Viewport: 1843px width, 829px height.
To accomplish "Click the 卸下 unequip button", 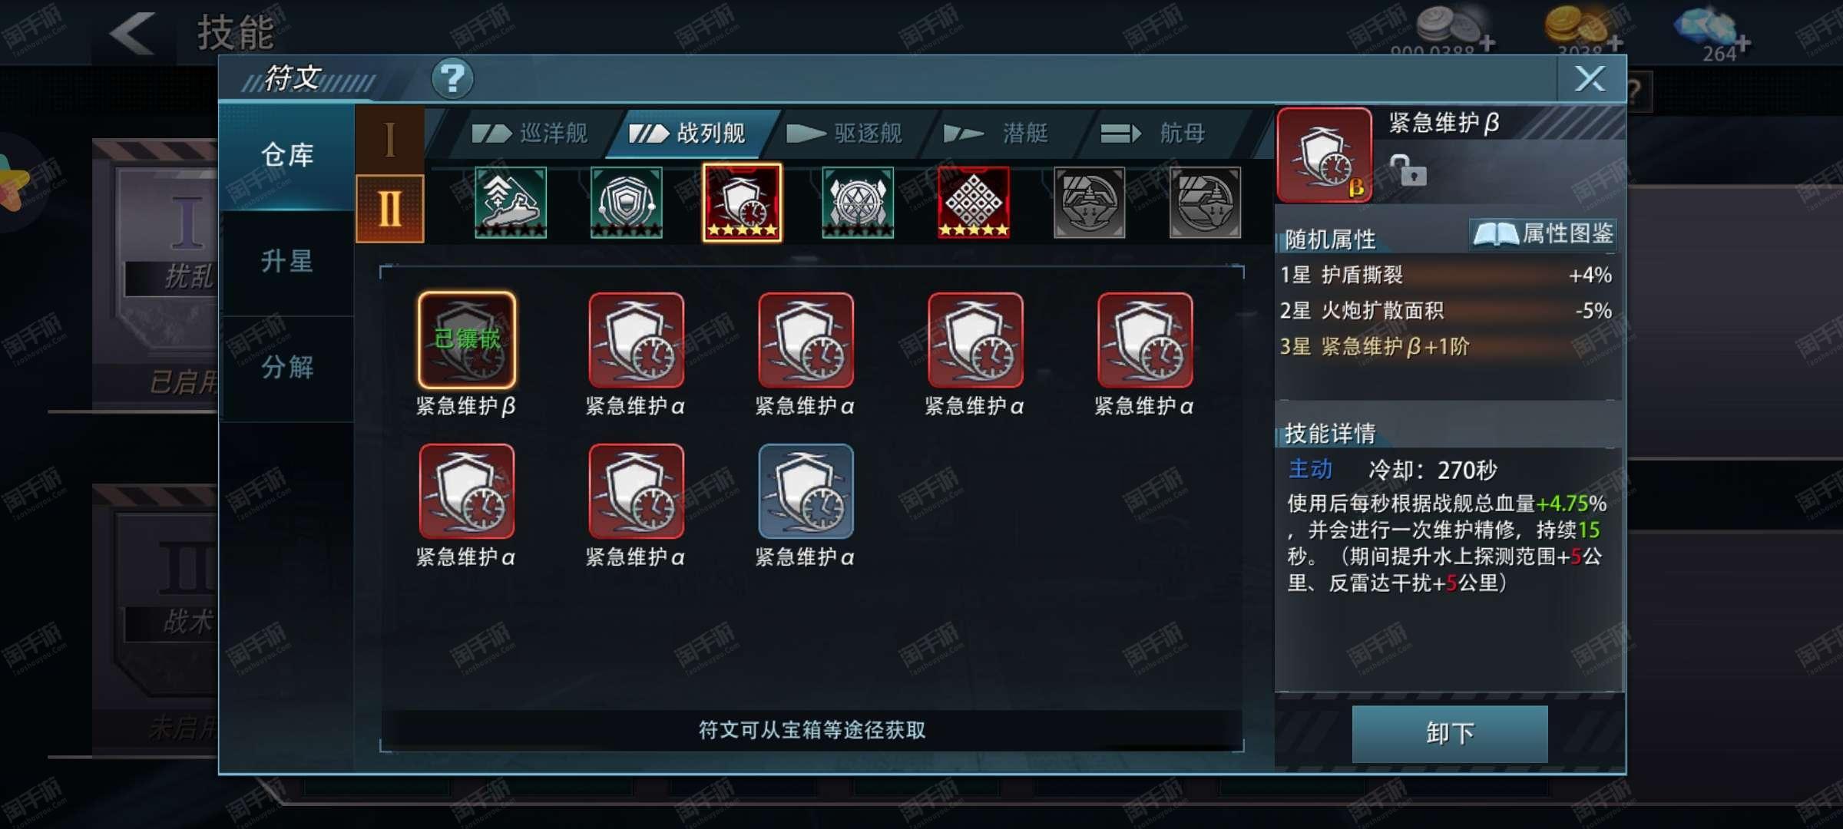I will (1450, 733).
